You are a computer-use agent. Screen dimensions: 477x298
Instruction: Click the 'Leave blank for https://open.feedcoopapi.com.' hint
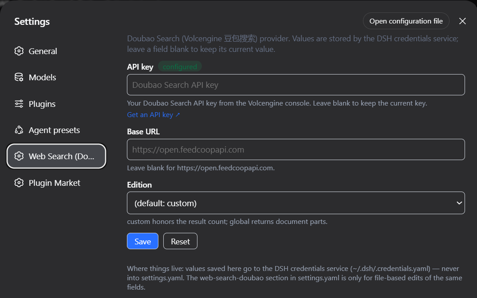point(201,168)
